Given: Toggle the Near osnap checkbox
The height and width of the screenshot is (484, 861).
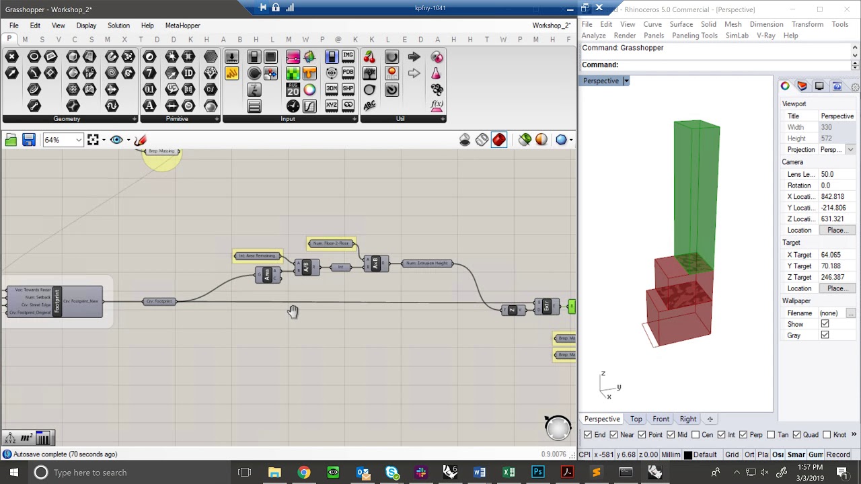Looking at the screenshot, I should coord(613,435).
